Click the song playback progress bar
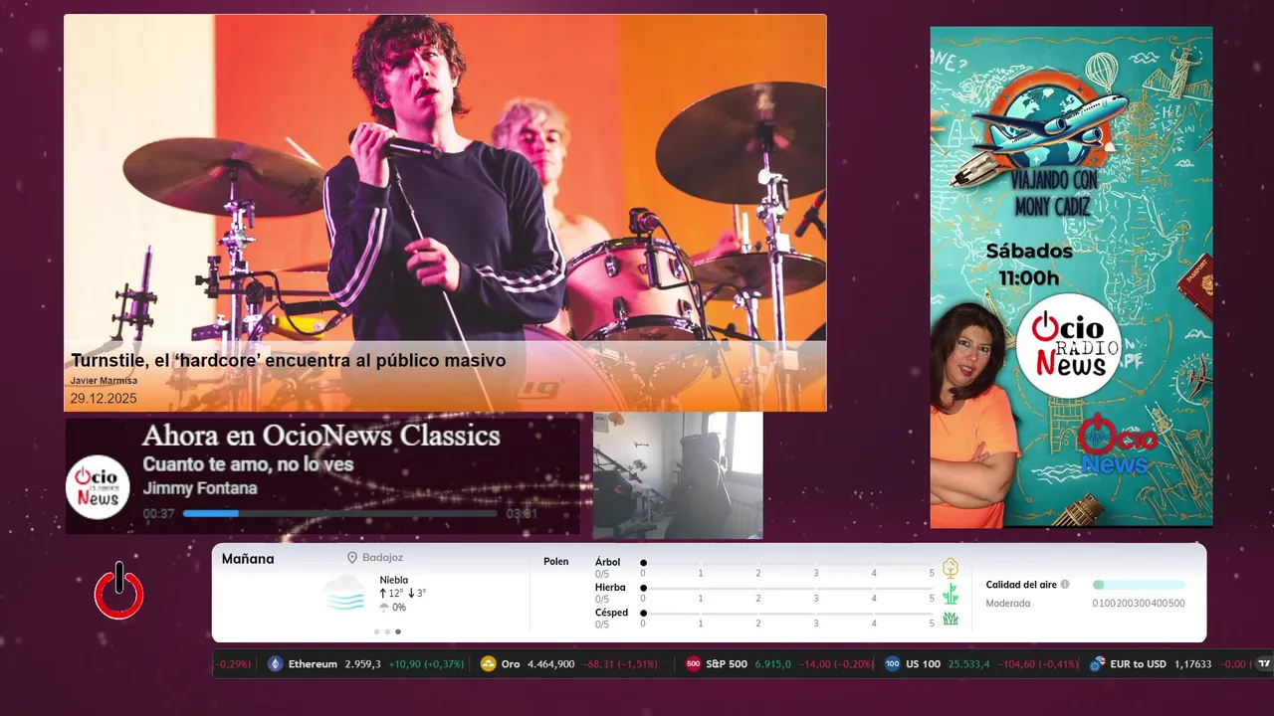Screen dimensions: 1274x716 340,514
